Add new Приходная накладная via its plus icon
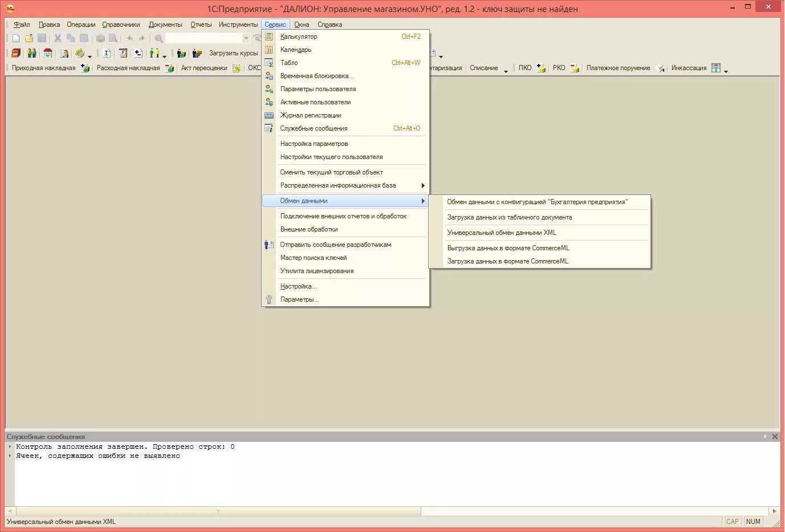Image resolution: width=785 pixels, height=532 pixels. pyautogui.click(x=85, y=68)
